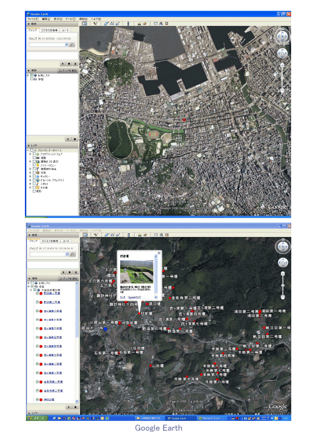Click the look-around compass ring in placemark-balloon window
The width and height of the screenshot is (317, 440).
(283, 247)
